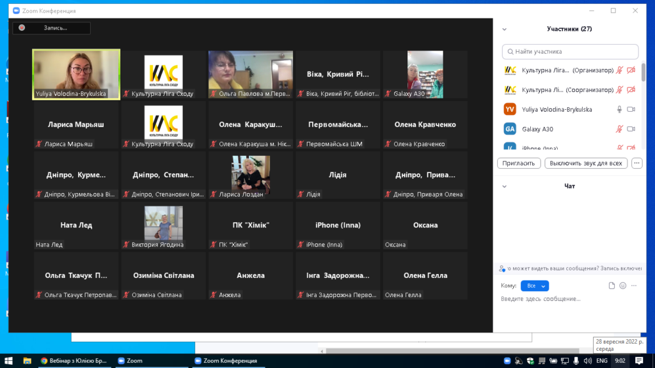Select the Олена Гелла participant tile
This screenshot has height=368, width=655.
425,276
